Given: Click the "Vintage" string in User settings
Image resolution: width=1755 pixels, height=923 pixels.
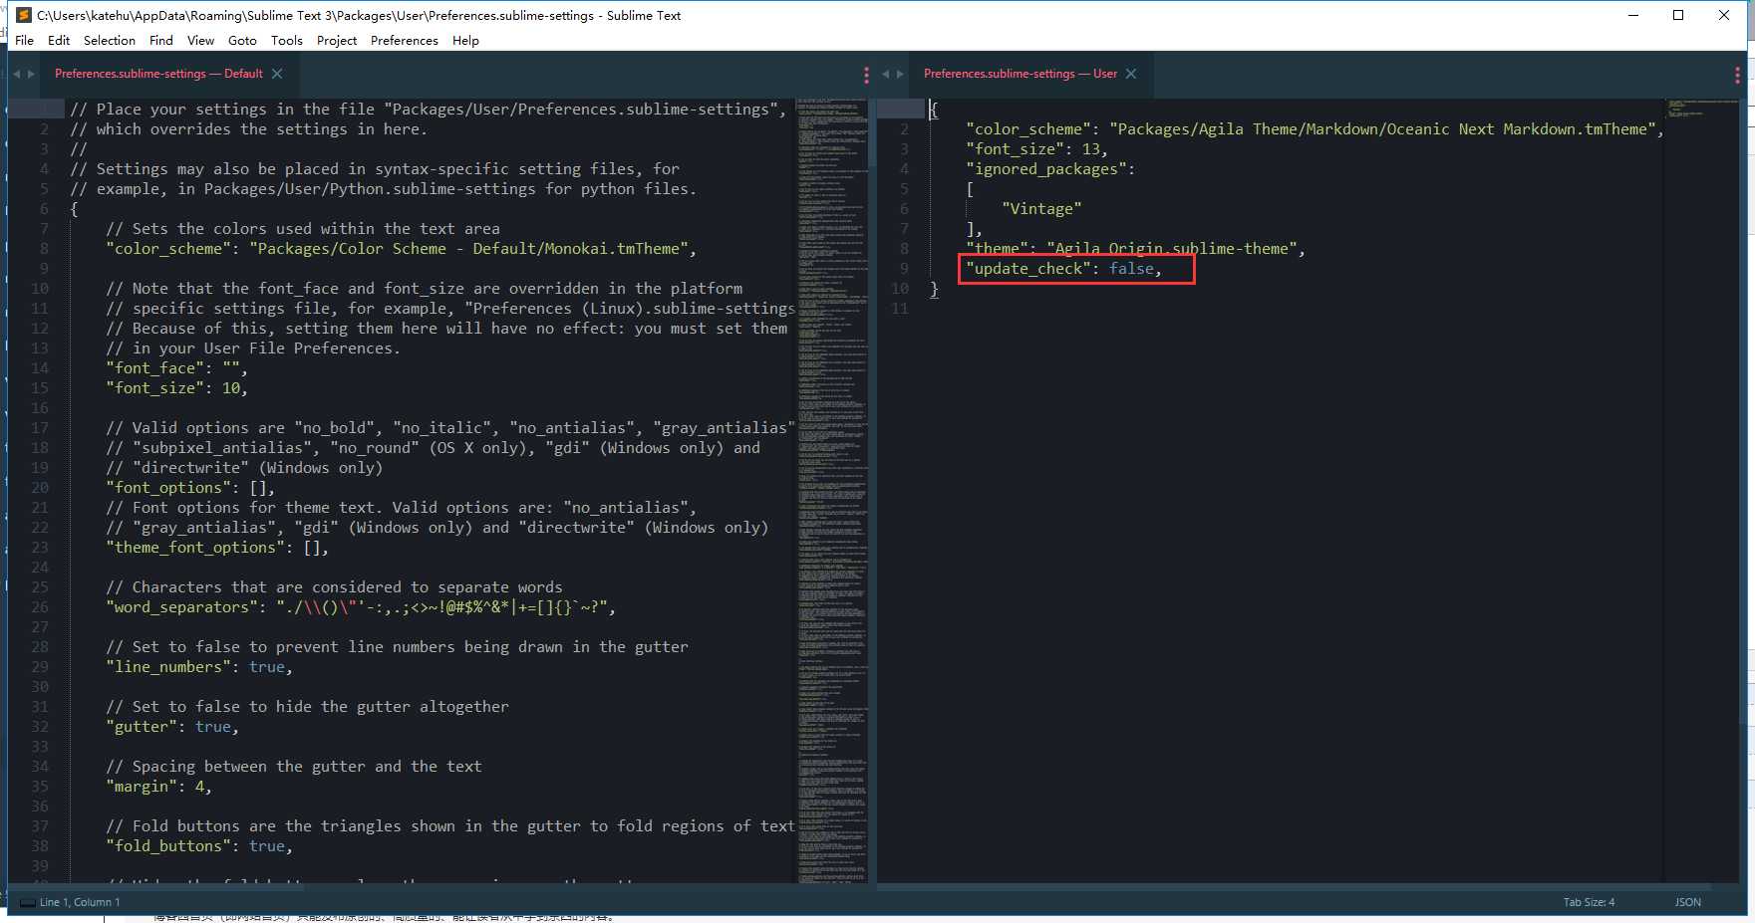Looking at the screenshot, I should [1041, 209].
